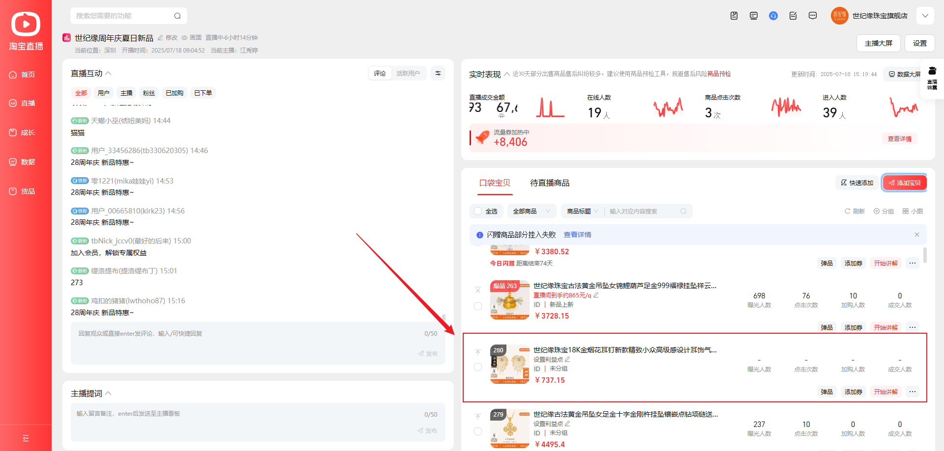Image resolution: width=944 pixels, height=451 pixels.
Task: Click the filter settings icon in 直播互动
Action: (438, 74)
